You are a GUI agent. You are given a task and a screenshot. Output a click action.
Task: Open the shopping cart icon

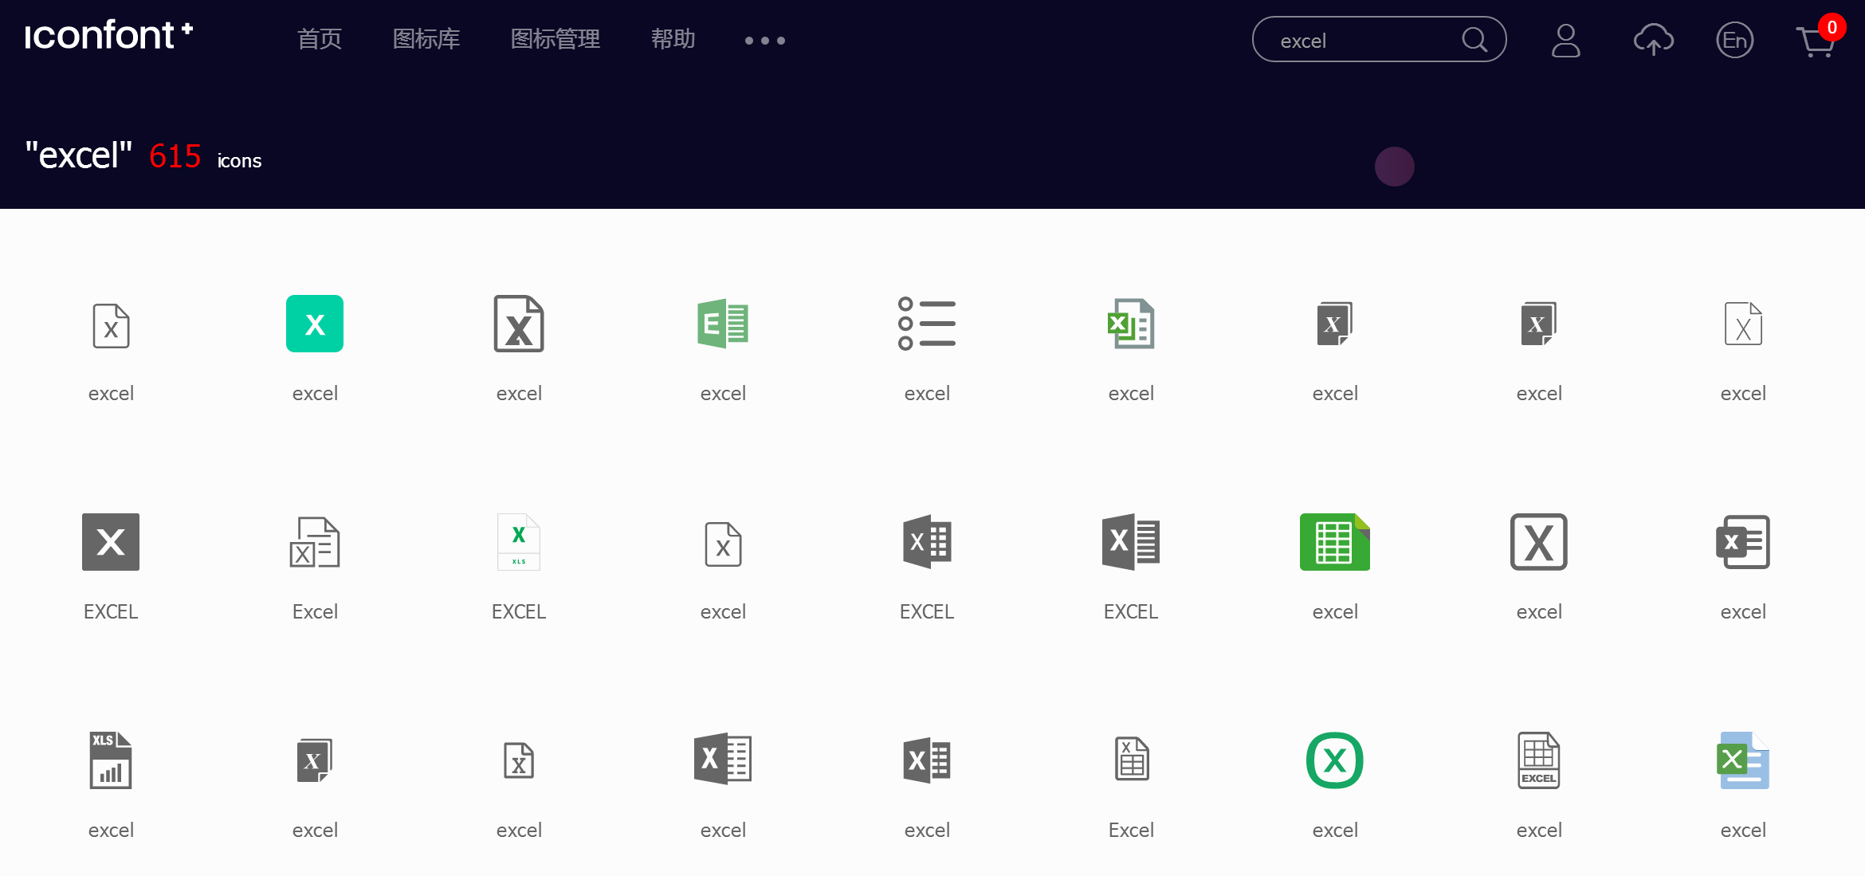1816,41
